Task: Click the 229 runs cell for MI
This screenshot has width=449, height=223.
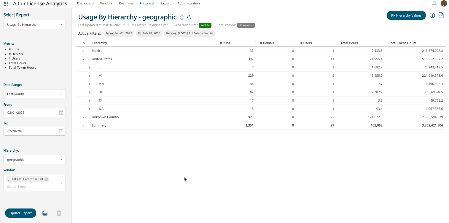Action: pyautogui.click(x=251, y=76)
